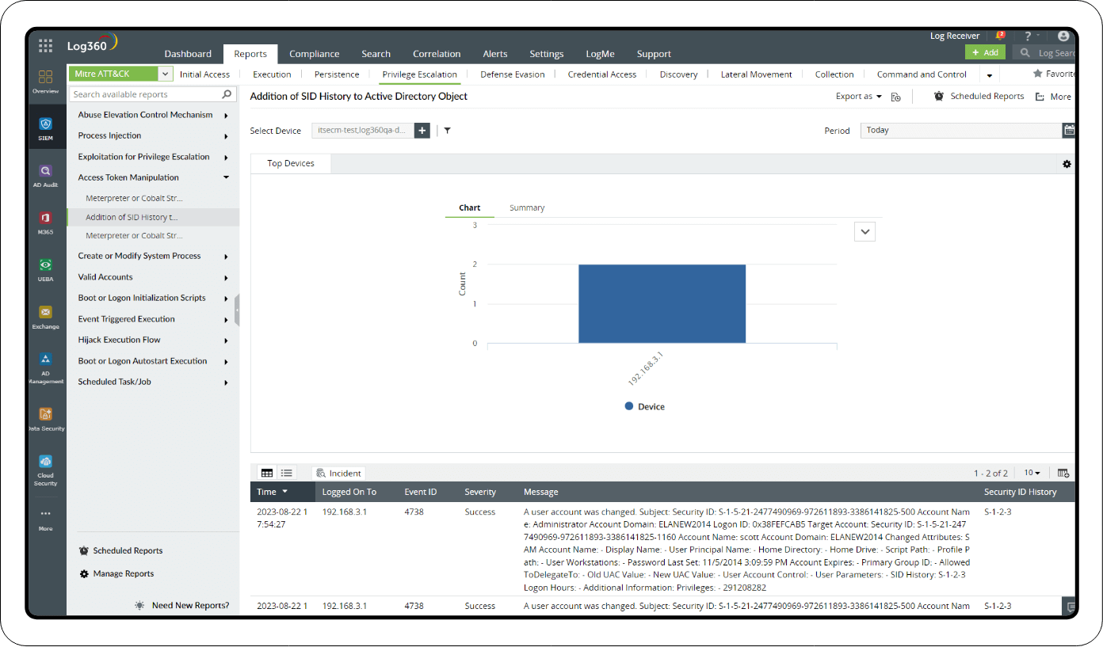The image size is (1103, 647).
Task: Select Addition of SID History report item
Action: coord(153,217)
